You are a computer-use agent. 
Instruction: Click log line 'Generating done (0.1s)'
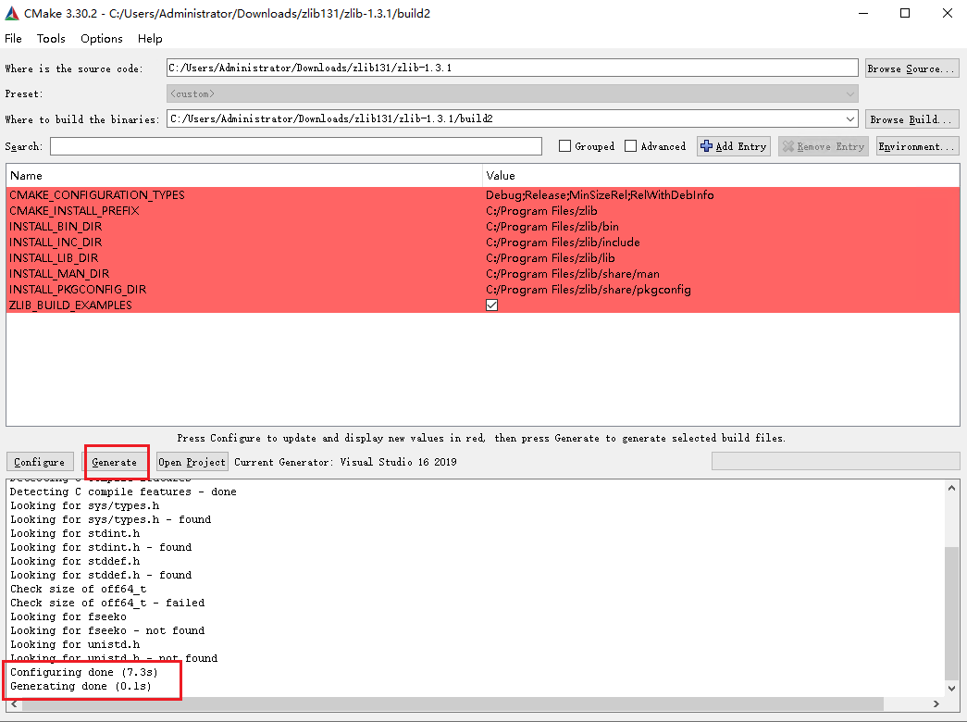tap(81, 686)
